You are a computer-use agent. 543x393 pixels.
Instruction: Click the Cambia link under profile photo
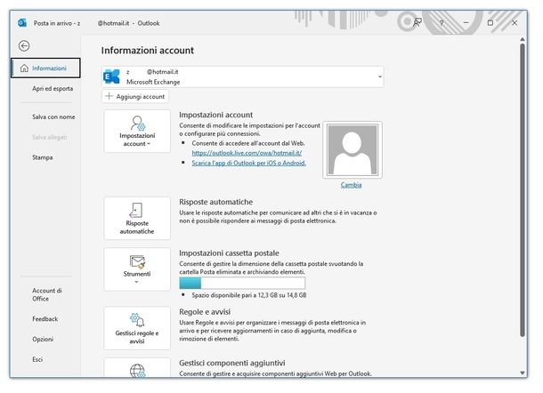(x=351, y=185)
